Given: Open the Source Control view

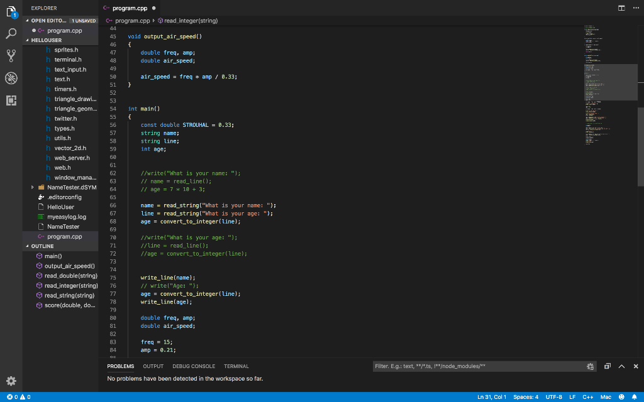Looking at the screenshot, I should (10, 55).
